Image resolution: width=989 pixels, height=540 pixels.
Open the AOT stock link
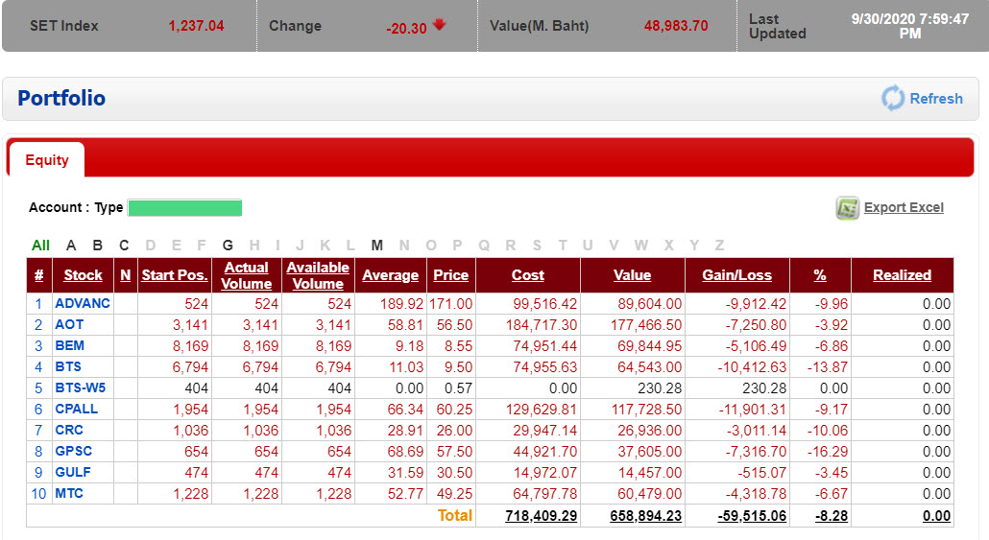tap(69, 324)
